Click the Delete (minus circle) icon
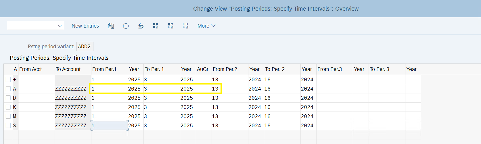481x144 pixels. [x=126, y=26]
